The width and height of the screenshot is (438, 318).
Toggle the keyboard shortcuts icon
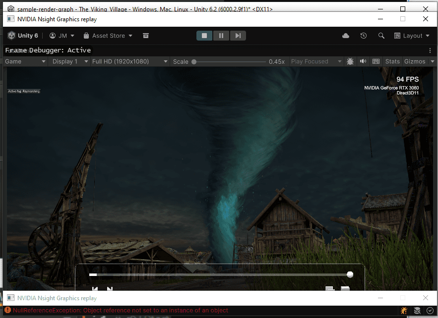pos(376,61)
